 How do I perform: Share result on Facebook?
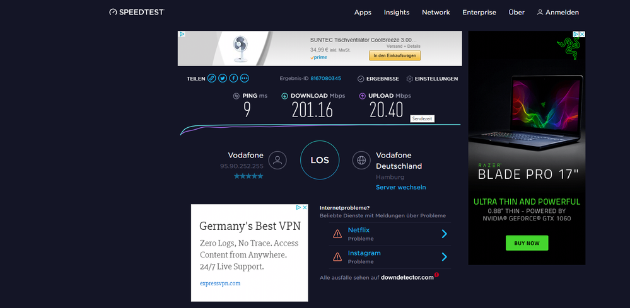233,78
